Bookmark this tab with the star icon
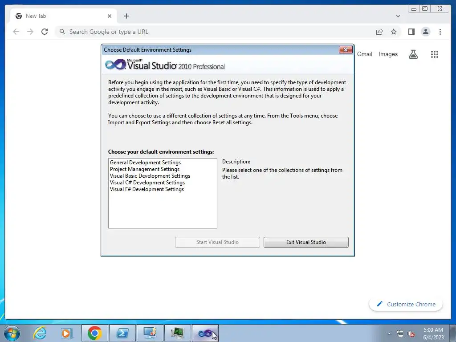This screenshot has width=456, height=342. 394,32
